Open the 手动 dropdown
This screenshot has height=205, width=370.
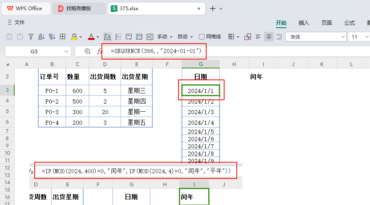pos(165,37)
